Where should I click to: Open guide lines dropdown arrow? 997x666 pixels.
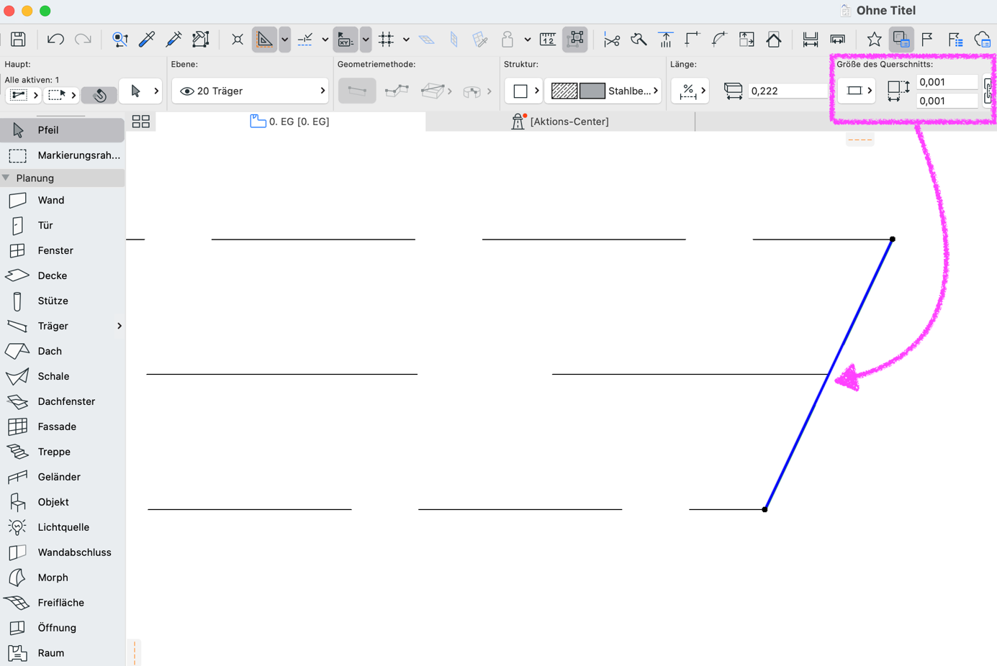click(285, 39)
